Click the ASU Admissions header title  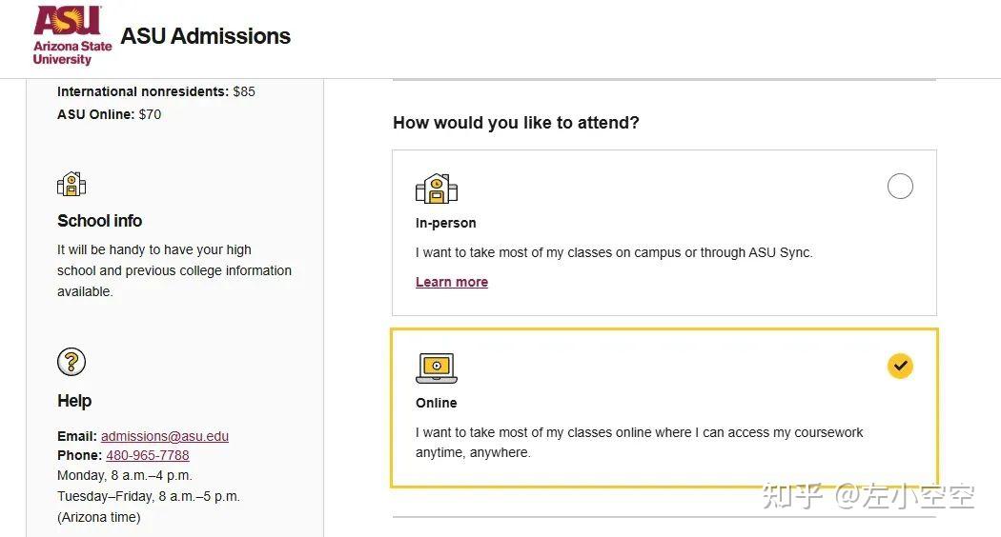click(x=206, y=36)
